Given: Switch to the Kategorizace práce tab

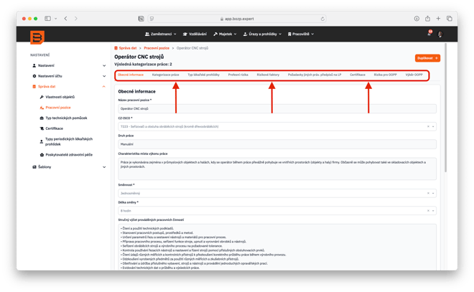Looking at the screenshot, I should [x=165, y=75].
